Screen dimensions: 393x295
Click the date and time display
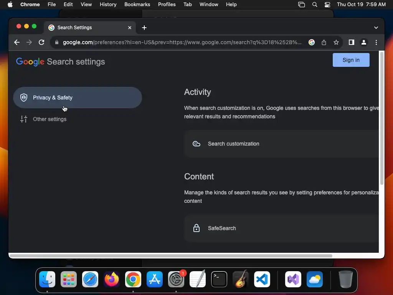click(x=361, y=5)
